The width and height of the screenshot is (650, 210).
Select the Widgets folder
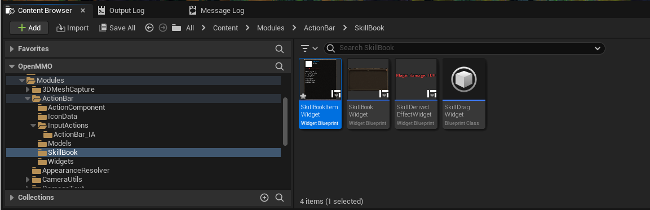click(x=143, y=162)
